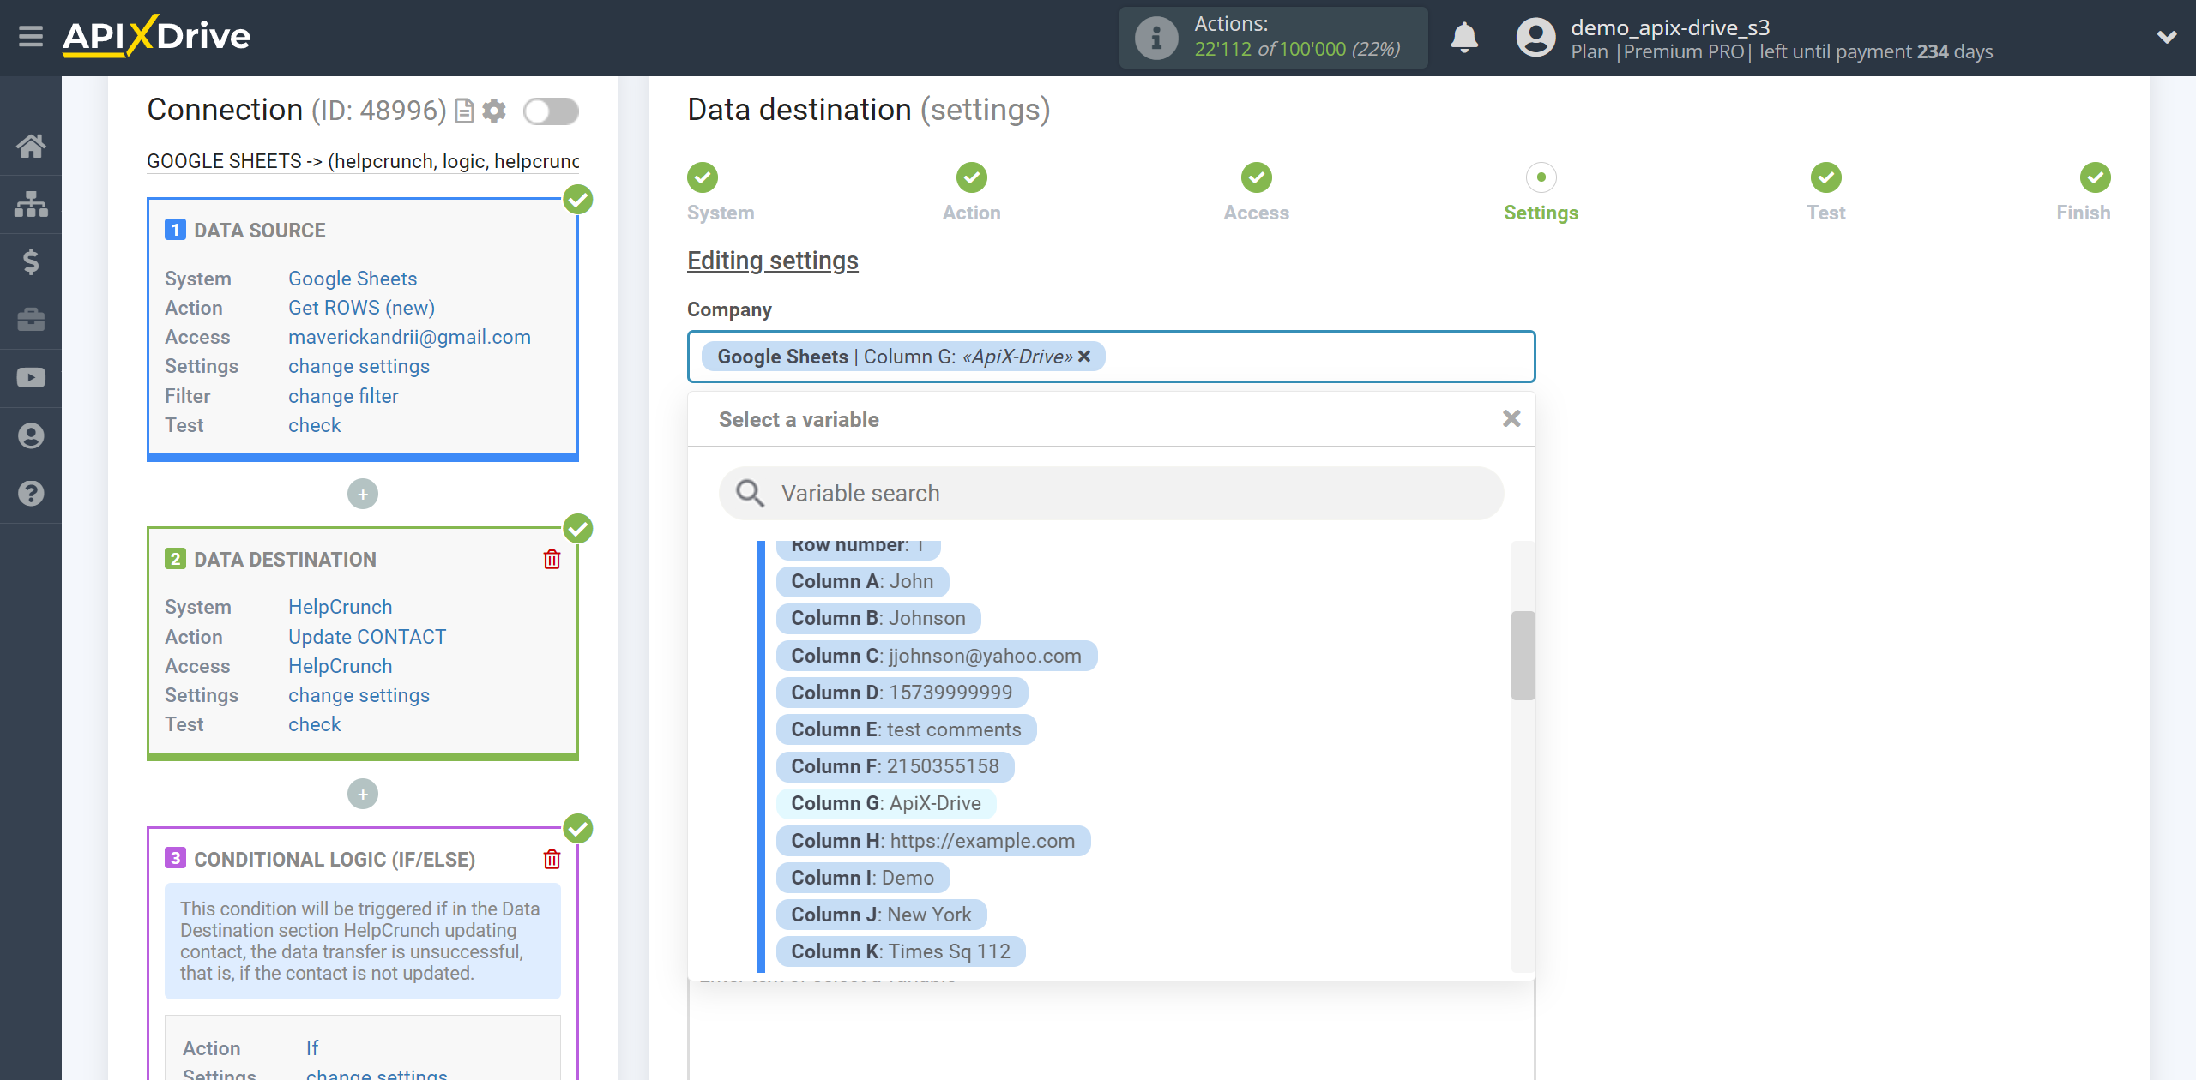Close the Select a variable panel
Viewport: 2196px width, 1080px height.
point(1511,419)
